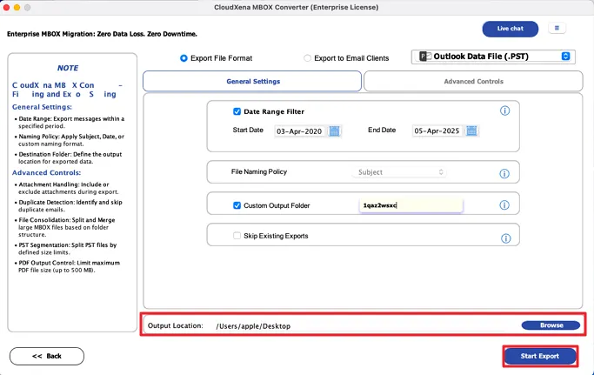594x375 pixels.
Task: Show info for Custom Output Folder
Action: pos(504,205)
